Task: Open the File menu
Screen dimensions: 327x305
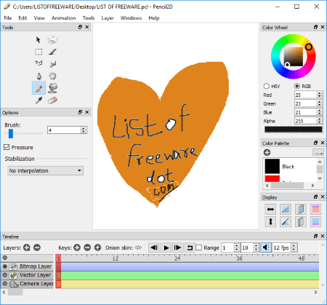Action: (x=8, y=18)
